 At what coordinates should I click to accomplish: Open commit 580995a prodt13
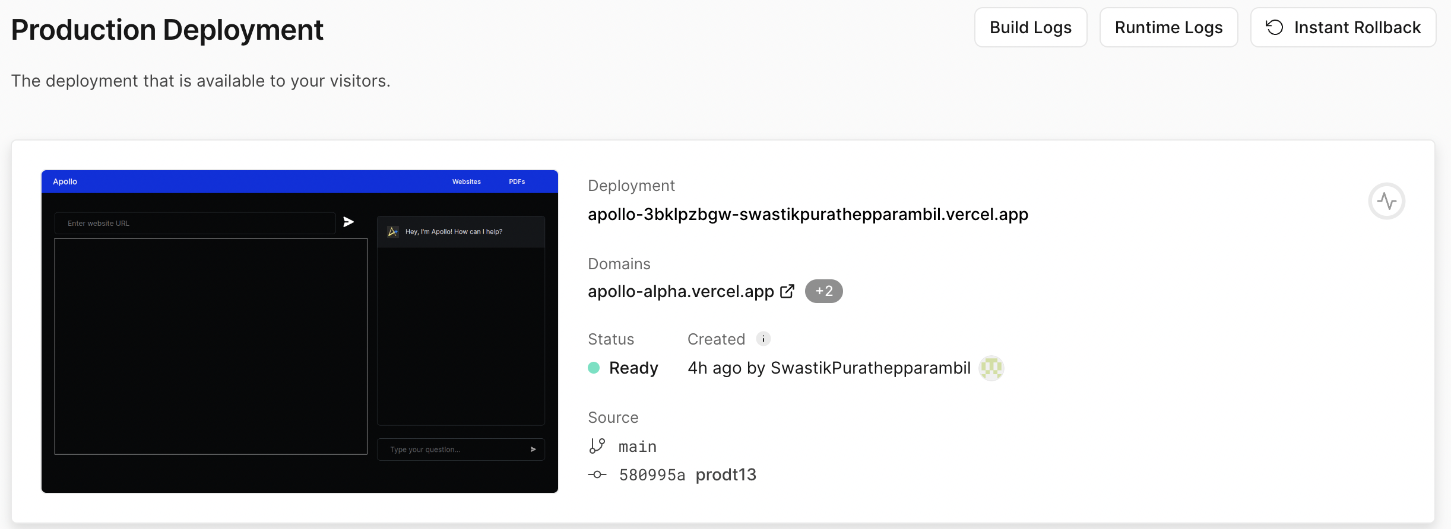click(688, 474)
